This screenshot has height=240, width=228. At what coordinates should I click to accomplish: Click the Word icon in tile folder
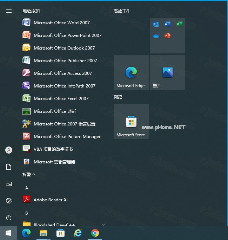[167, 24]
